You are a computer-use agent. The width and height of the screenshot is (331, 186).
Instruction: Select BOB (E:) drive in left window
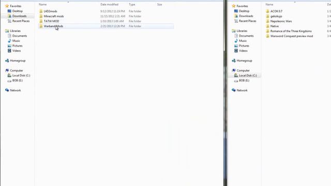[x=18, y=81]
